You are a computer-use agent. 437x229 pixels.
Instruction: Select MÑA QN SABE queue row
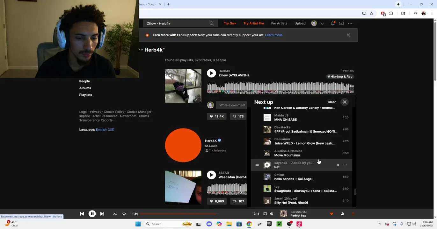302,118
